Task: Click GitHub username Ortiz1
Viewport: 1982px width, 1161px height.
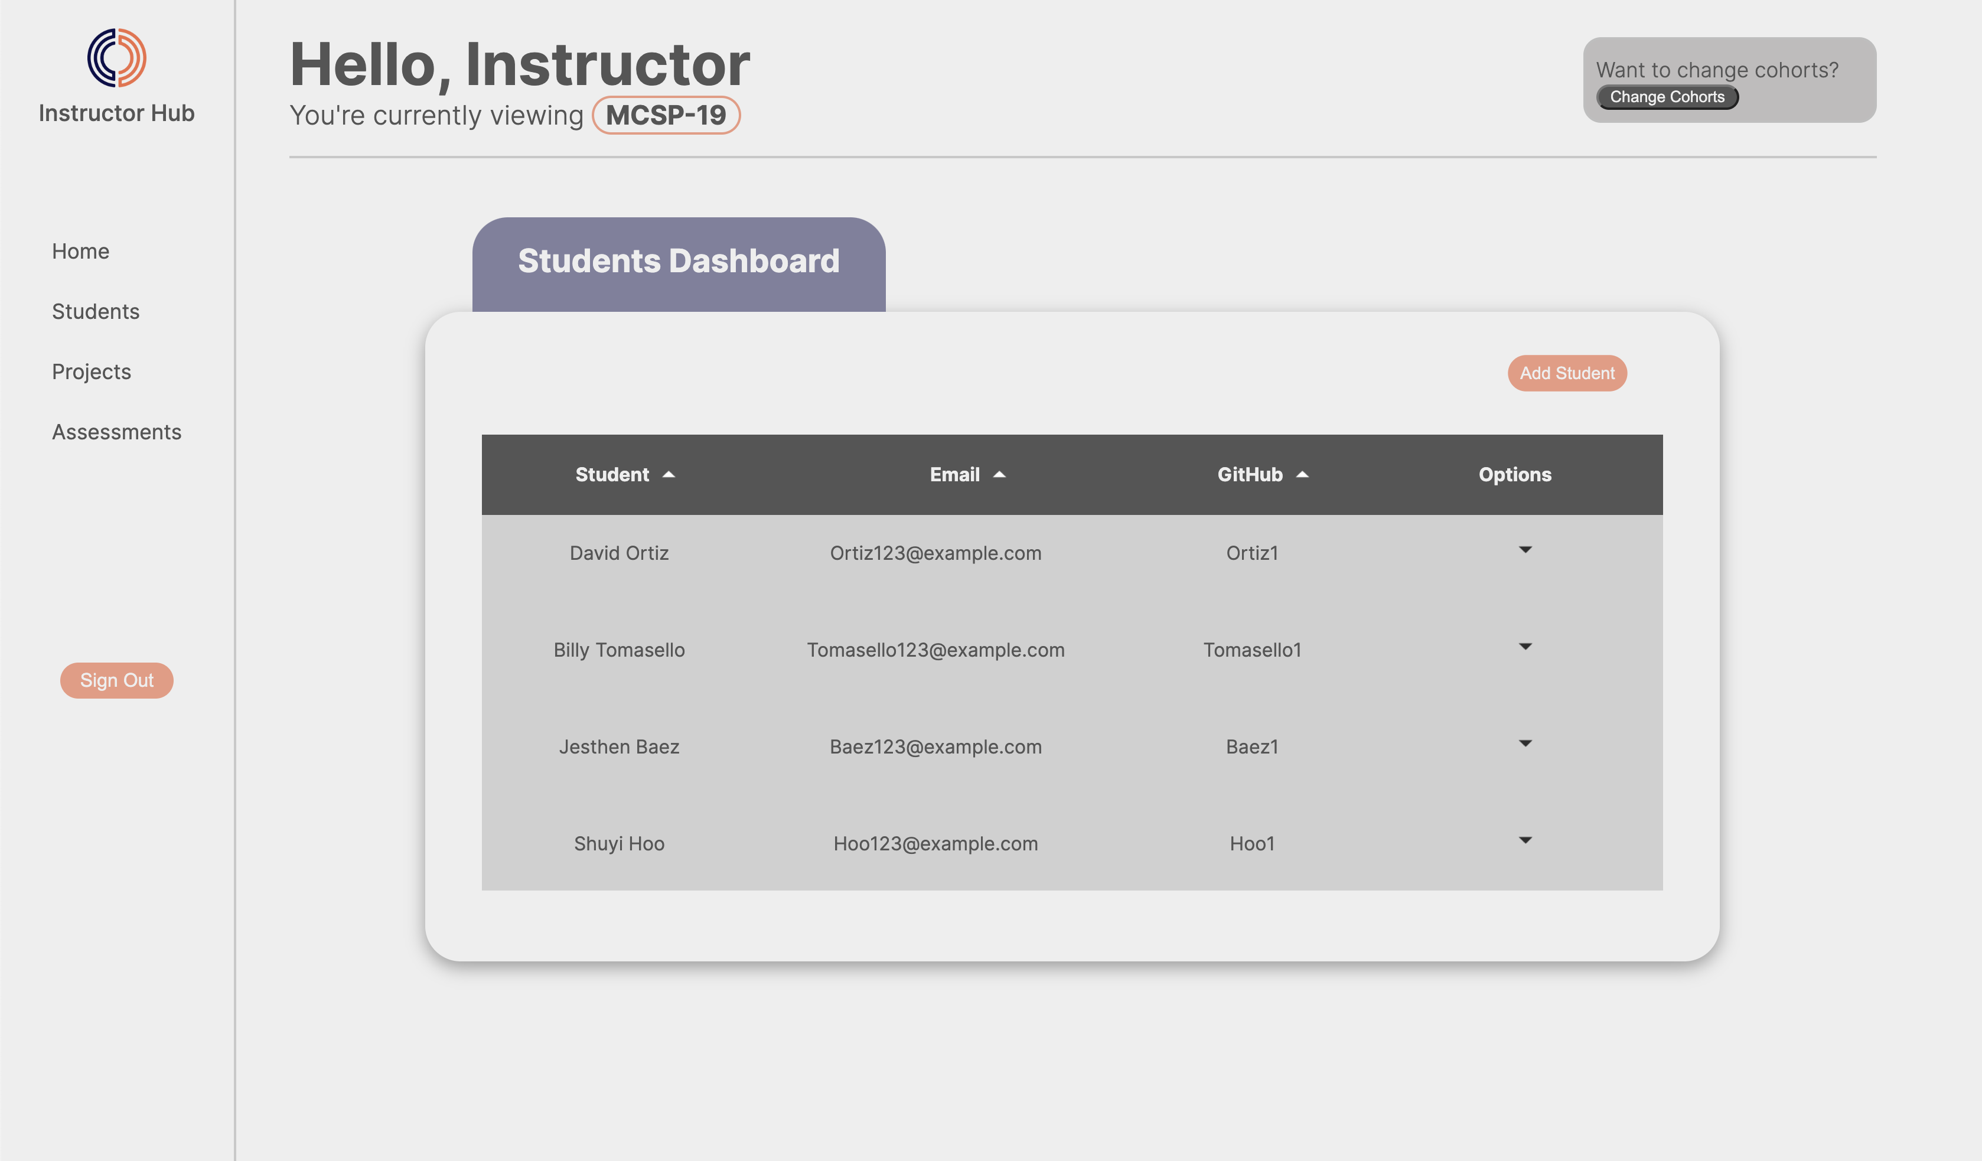Action: point(1252,553)
